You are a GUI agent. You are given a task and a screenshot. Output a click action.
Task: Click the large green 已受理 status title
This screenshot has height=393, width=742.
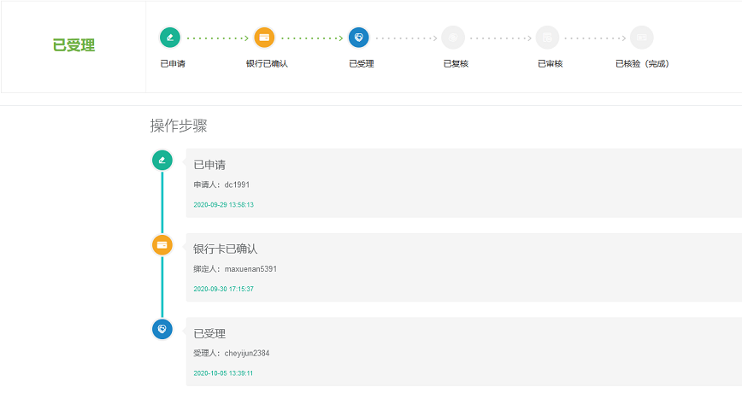(74, 46)
